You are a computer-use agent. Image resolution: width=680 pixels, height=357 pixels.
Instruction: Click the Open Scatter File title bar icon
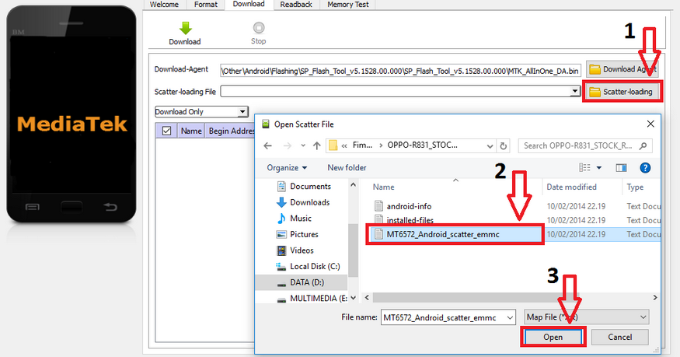click(x=266, y=124)
